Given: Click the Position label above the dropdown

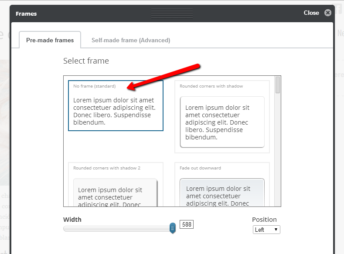Looking at the screenshot, I should tap(264, 220).
